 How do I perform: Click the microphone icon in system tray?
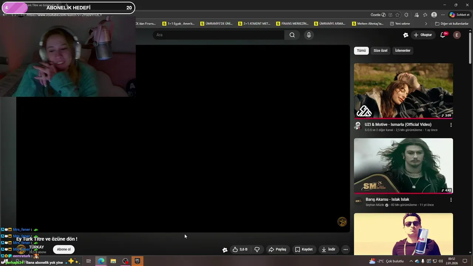(423, 261)
